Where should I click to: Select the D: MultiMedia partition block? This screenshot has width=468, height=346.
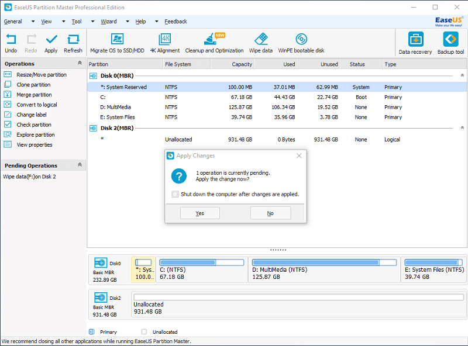pos(325,269)
